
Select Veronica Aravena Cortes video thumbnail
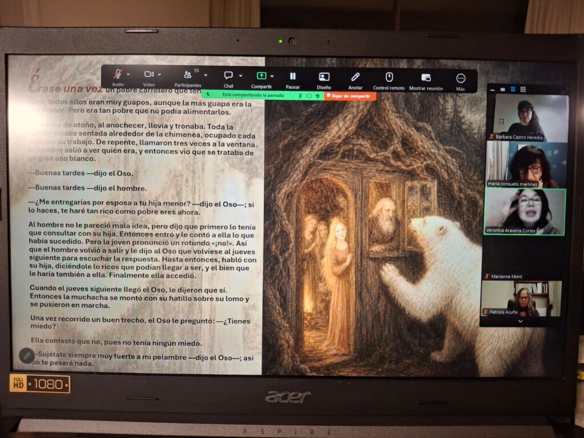pyautogui.click(x=525, y=212)
